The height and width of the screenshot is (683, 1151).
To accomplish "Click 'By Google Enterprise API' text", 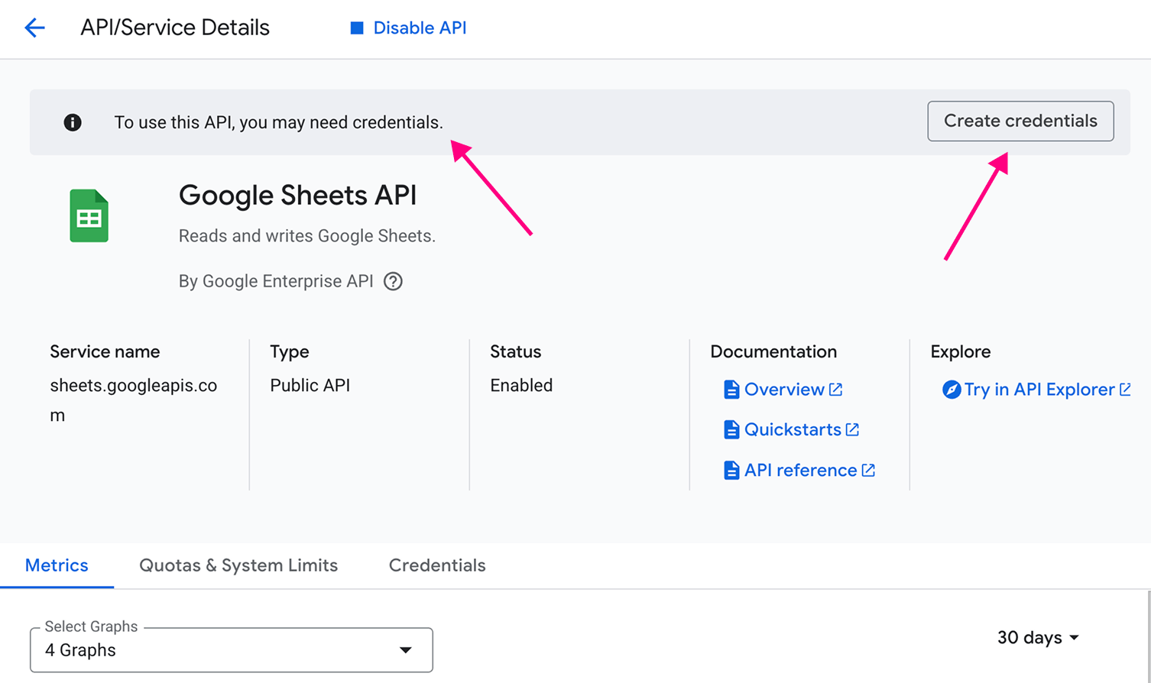I will point(276,281).
